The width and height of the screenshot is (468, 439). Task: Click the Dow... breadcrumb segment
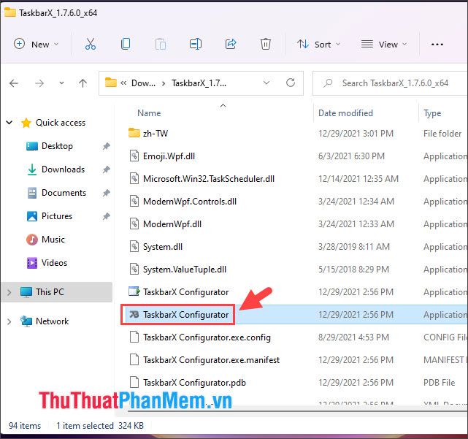coord(143,83)
